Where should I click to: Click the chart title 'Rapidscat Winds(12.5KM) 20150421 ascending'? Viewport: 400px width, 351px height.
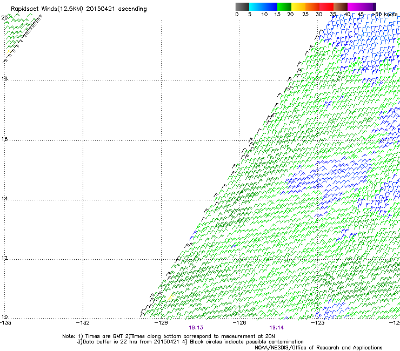tap(79, 9)
